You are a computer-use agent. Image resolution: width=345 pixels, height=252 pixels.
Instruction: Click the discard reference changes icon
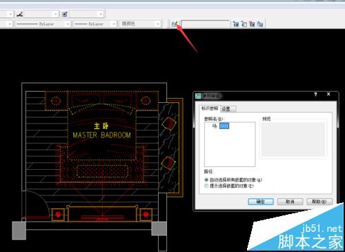[252, 24]
